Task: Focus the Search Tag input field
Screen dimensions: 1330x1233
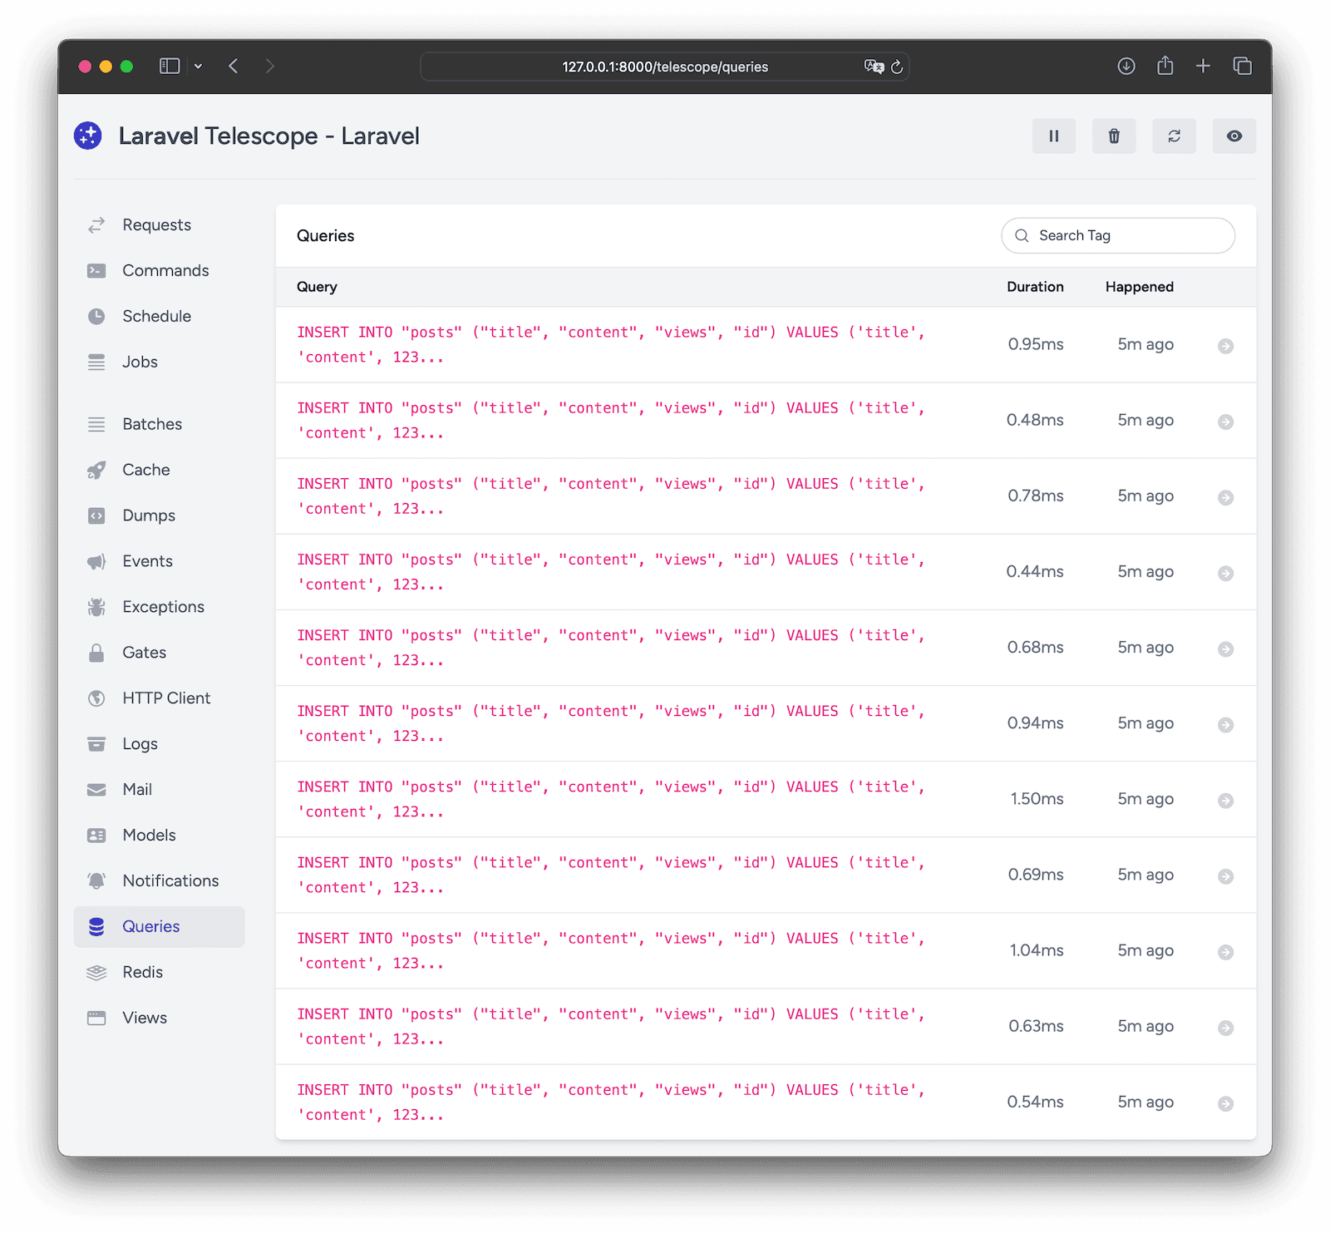Action: 1118,236
